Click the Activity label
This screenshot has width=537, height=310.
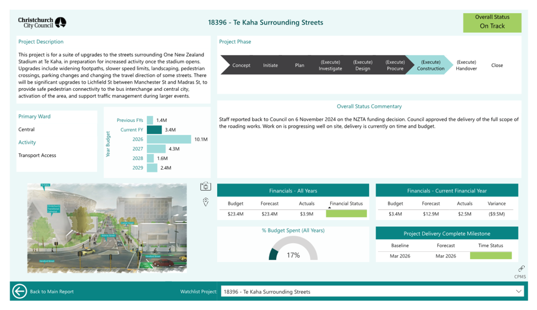click(x=27, y=142)
